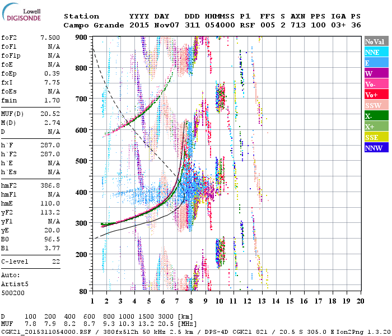The height and width of the screenshot is (336, 392).
Task: Click the IGA value 03+
Action: click(338, 25)
